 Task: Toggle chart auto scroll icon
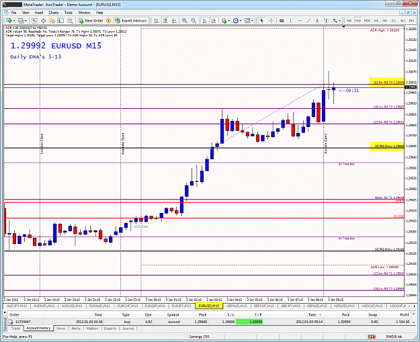205,21
